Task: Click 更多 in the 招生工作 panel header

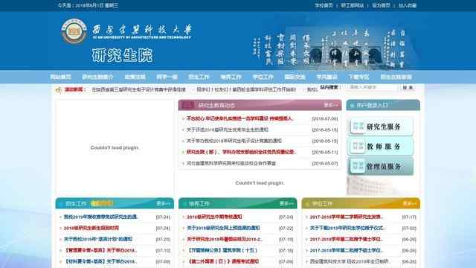Action: (x=164, y=203)
